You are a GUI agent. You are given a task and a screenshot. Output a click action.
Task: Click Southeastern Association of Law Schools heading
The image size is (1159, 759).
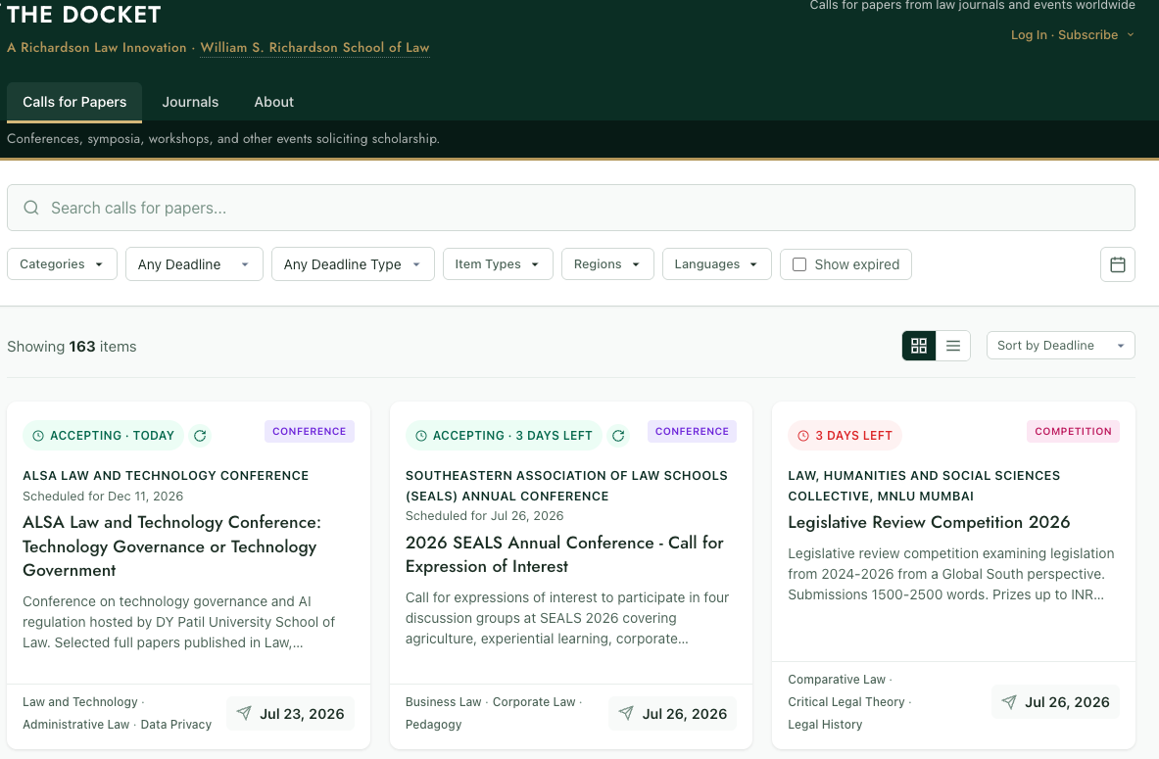click(566, 486)
